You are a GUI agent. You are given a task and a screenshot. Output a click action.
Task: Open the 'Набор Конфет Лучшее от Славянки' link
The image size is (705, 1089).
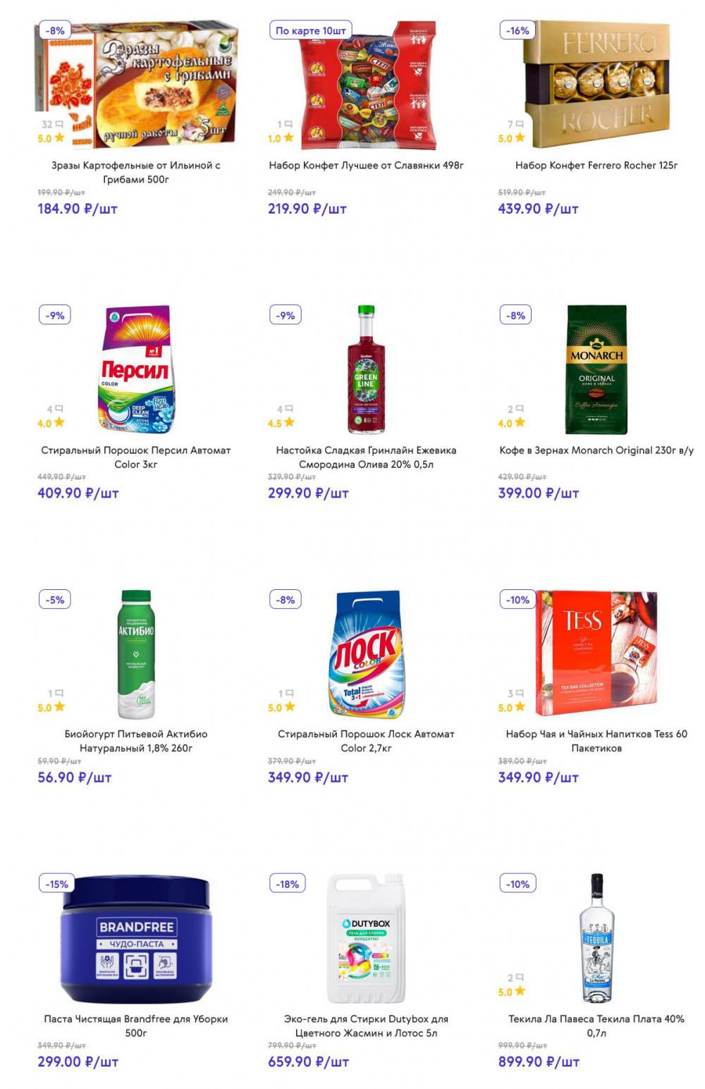point(366,166)
